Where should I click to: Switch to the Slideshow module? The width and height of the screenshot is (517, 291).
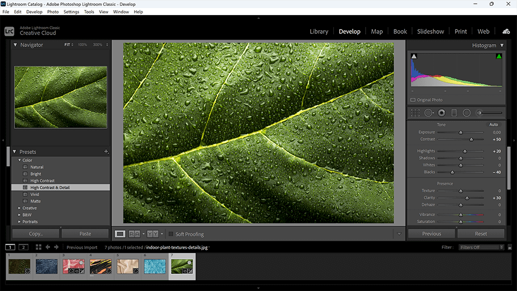pyautogui.click(x=430, y=31)
